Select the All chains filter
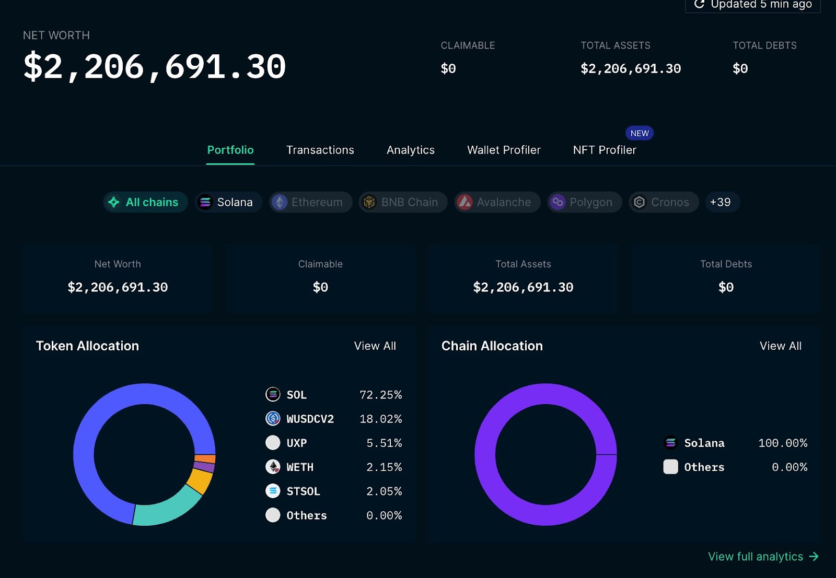This screenshot has height=578, width=836. click(x=145, y=202)
